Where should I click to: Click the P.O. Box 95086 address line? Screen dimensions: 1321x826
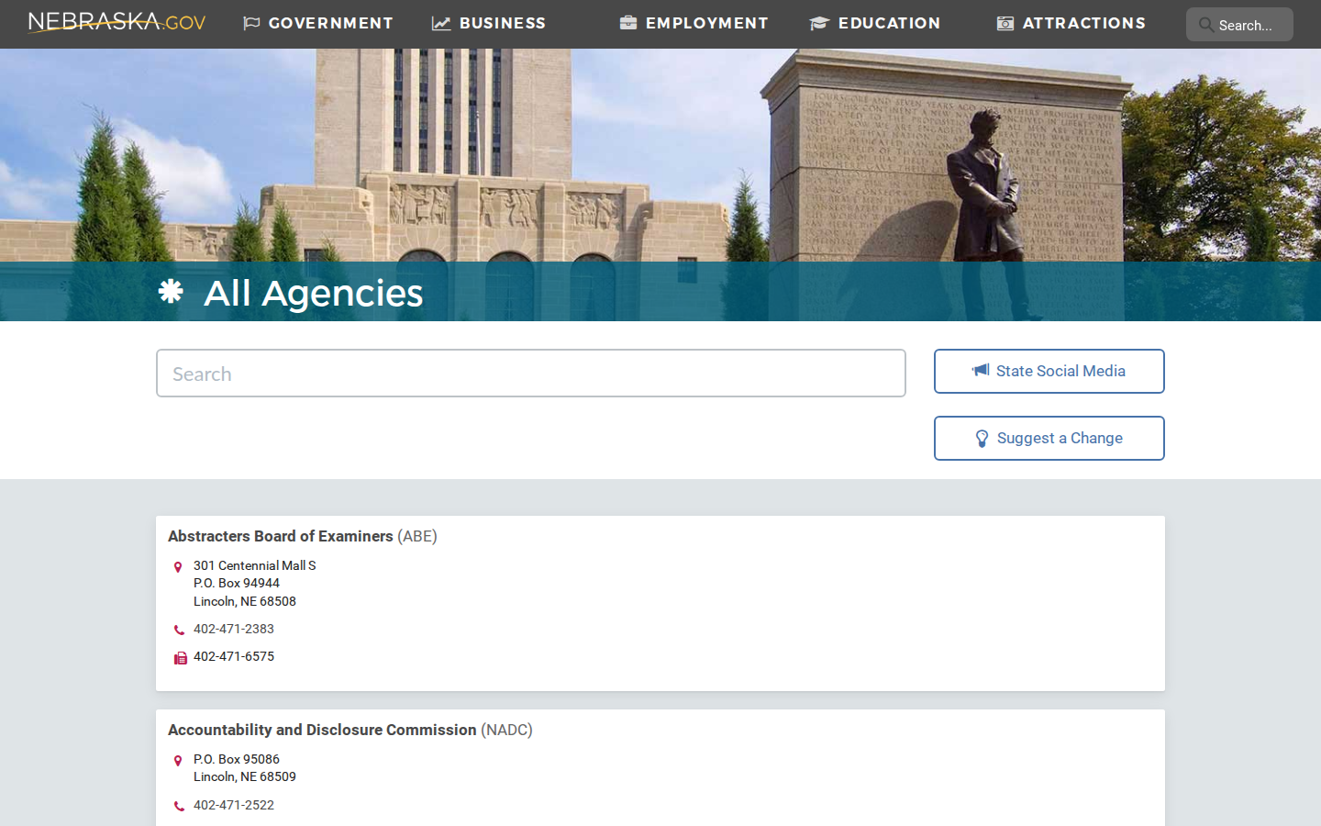(237, 759)
